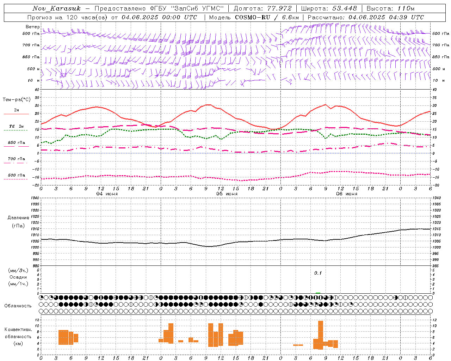Click the 'Конвективн.' convective cloud label
The image size is (451, 361).
pos(18,330)
